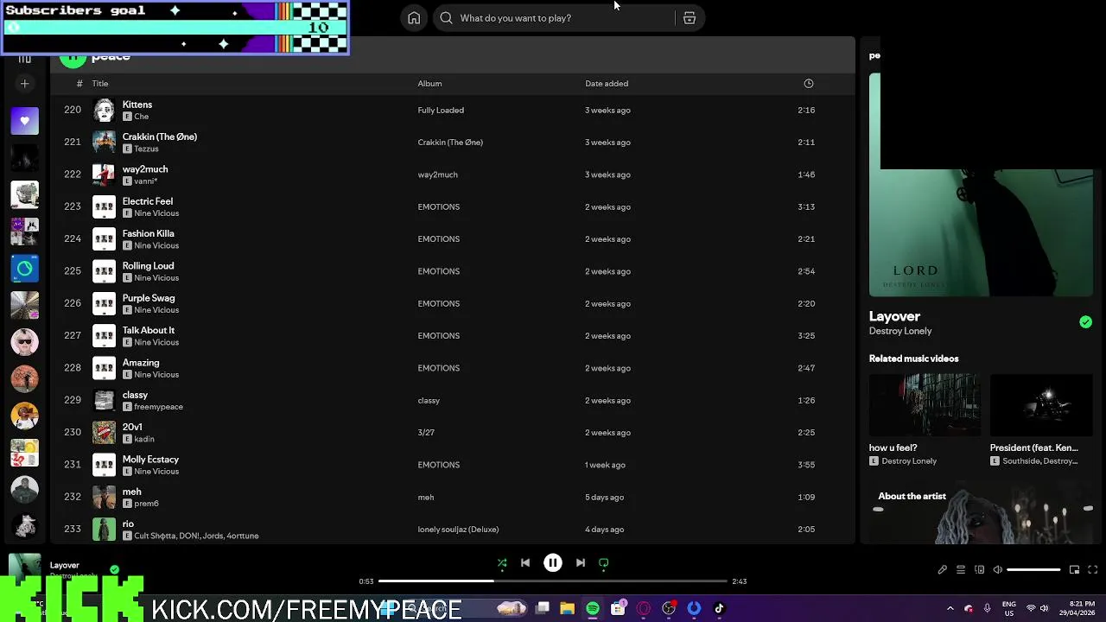The image size is (1106, 622).
Task: Create a new playlist with plus icon
Action: coord(25,84)
